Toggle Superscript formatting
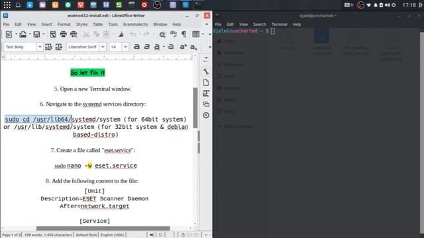The width and height of the screenshot is (424, 238). 184,47
